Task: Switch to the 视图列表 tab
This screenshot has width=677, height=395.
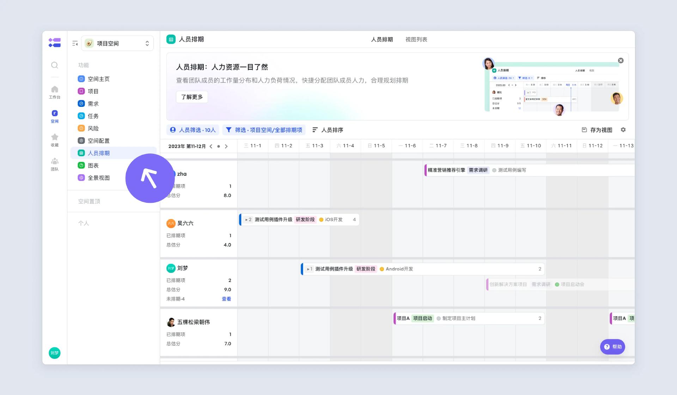Action: click(416, 39)
